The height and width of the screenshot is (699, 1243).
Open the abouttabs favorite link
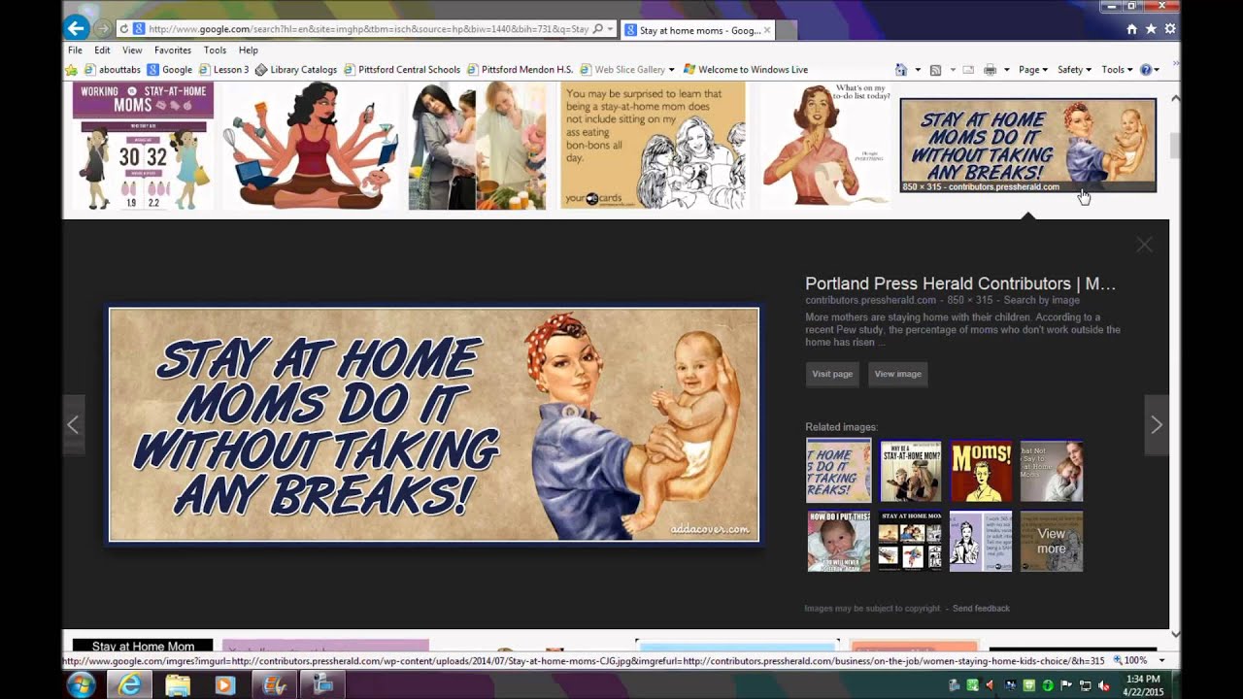pos(113,70)
